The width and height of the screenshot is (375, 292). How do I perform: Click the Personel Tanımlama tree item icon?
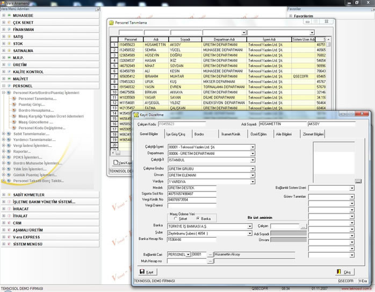point(14,98)
